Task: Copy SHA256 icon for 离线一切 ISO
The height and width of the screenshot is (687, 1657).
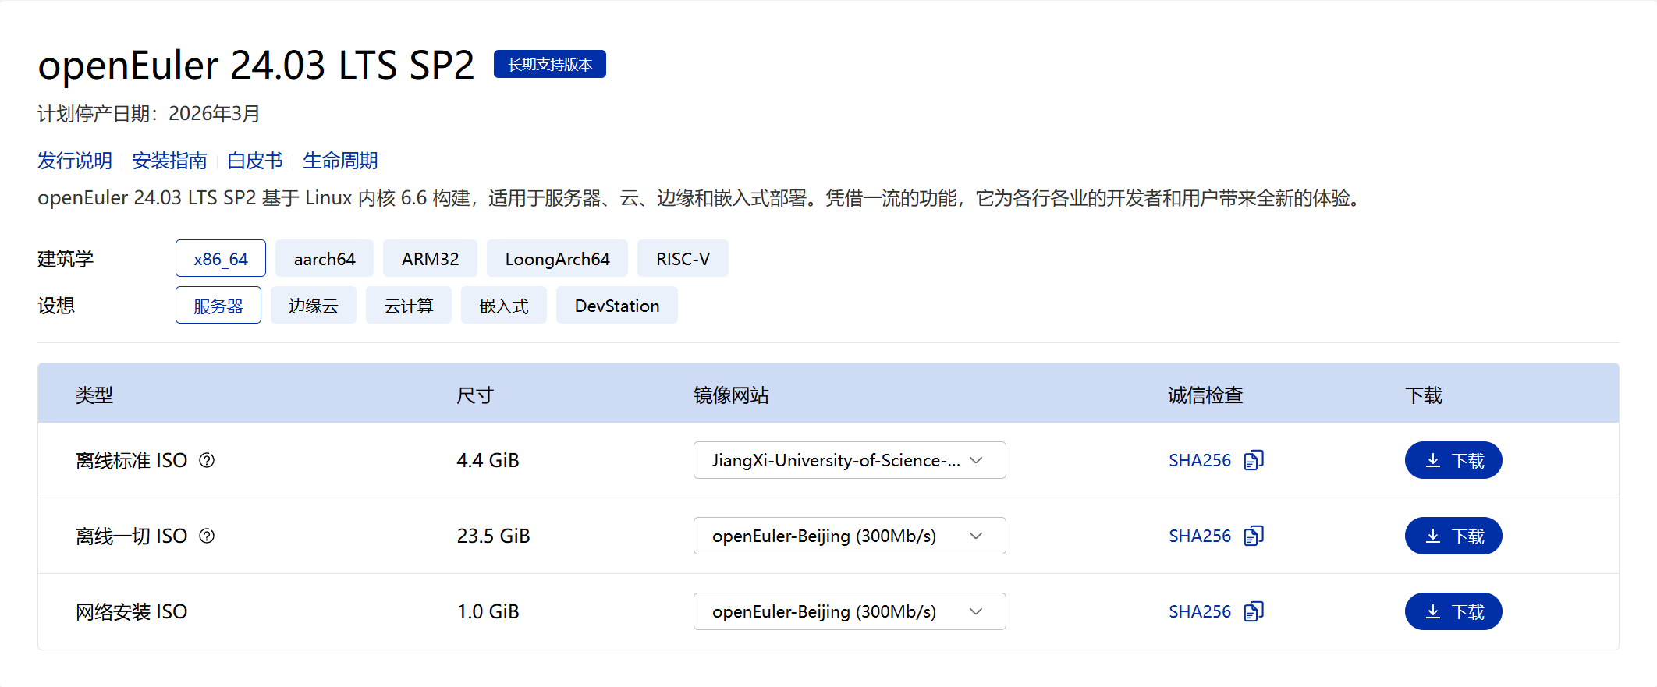Action: coord(1254,536)
